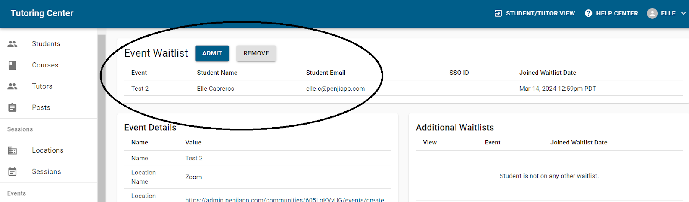Click the Courses book icon
This screenshot has height=202, width=689.
click(12, 65)
